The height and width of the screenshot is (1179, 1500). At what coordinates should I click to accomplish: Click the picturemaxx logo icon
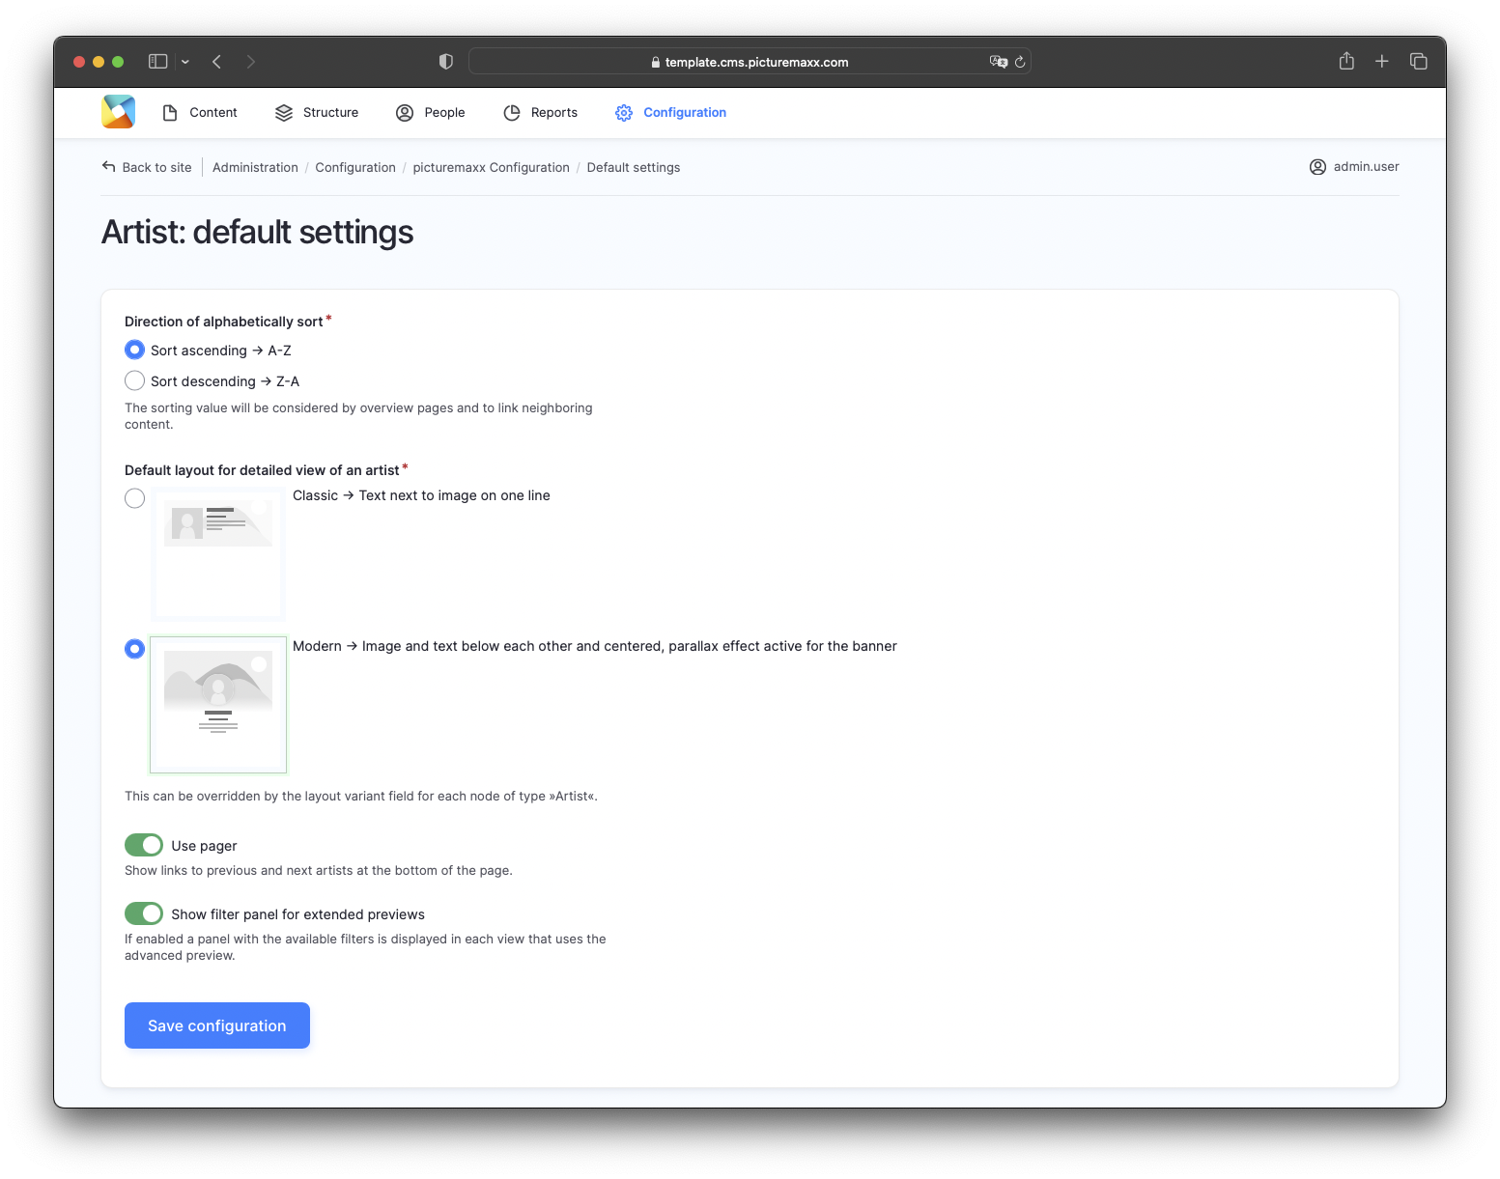pos(118,112)
